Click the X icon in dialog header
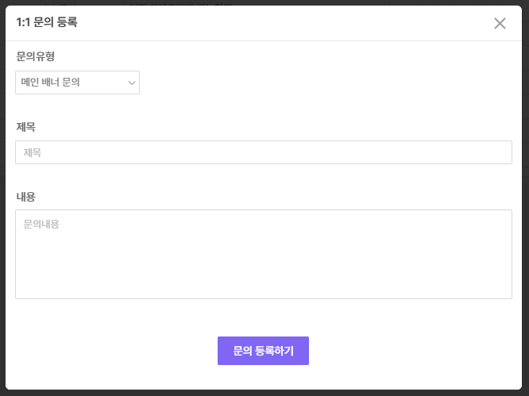 (x=500, y=23)
